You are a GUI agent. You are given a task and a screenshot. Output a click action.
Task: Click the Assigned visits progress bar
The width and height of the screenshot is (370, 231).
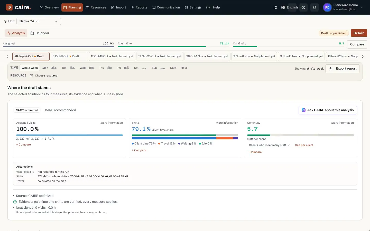69,135
